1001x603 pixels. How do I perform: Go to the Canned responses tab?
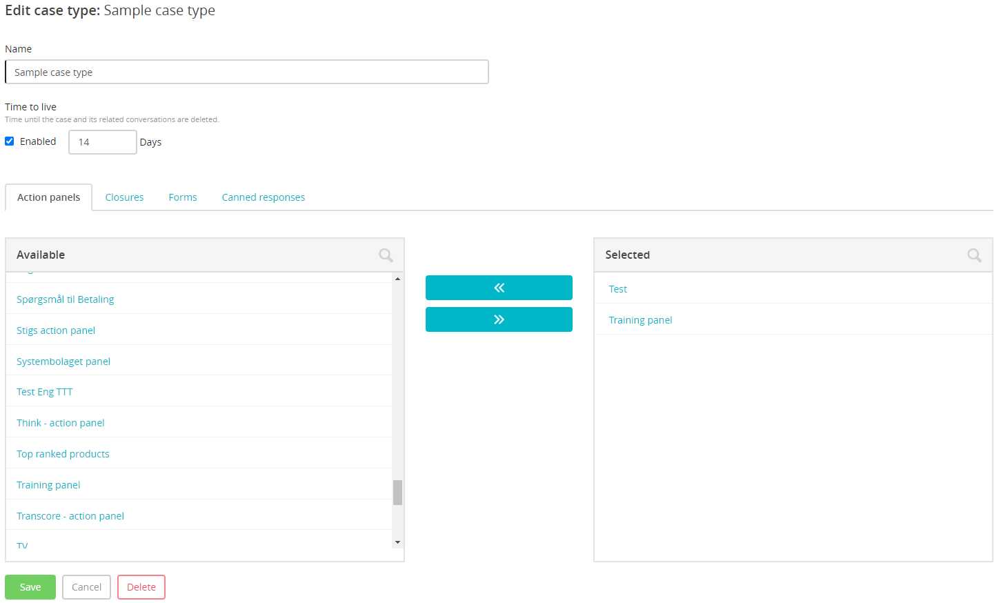[x=263, y=197]
